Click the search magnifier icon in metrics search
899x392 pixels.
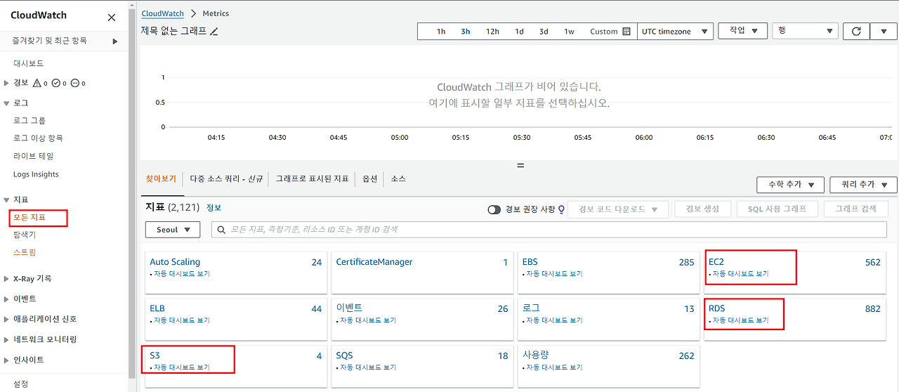point(221,230)
